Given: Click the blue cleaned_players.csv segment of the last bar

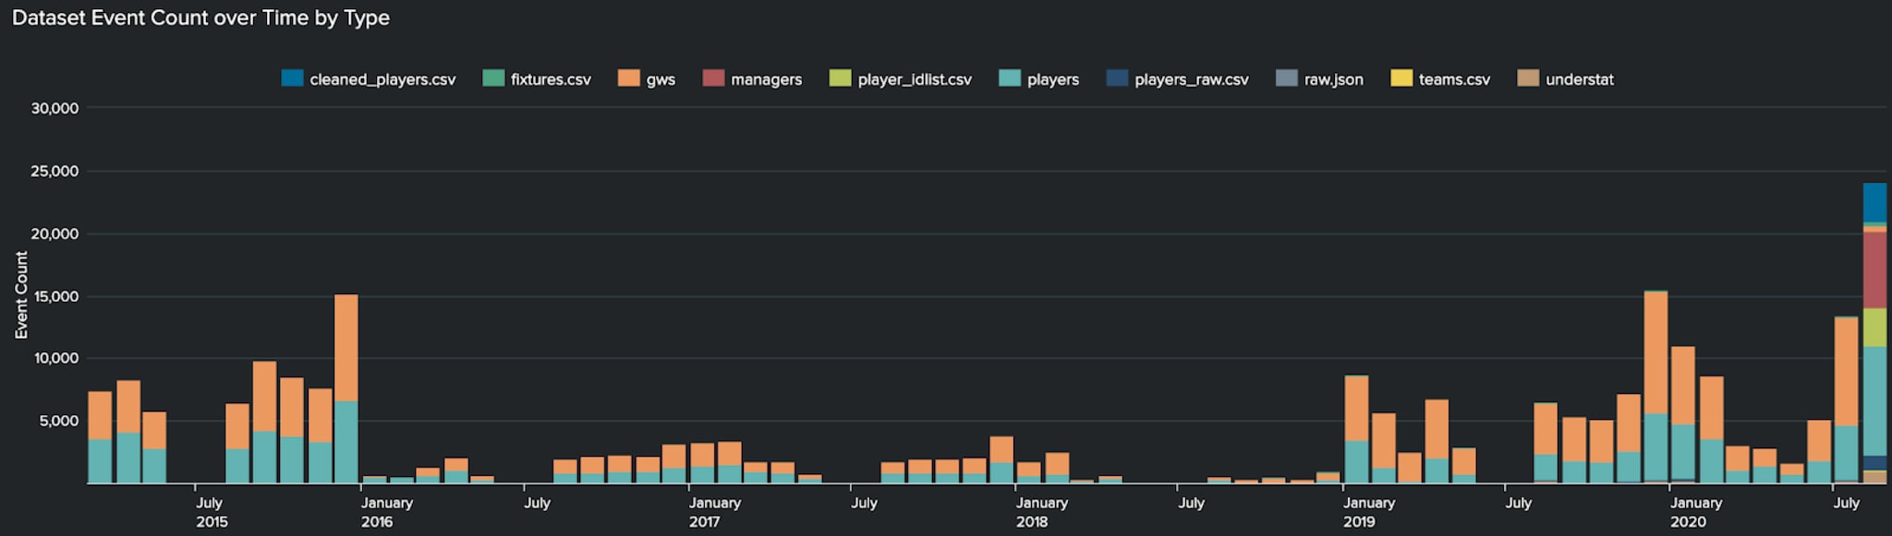Looking at the screenshot, I should (1874, 203).
